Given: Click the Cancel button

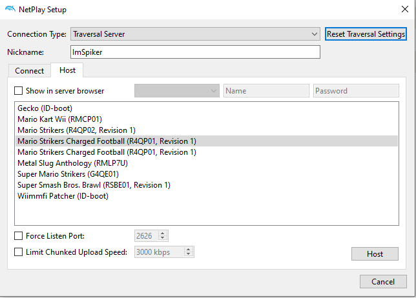Looking at the screenshot, I should [383, 282].
